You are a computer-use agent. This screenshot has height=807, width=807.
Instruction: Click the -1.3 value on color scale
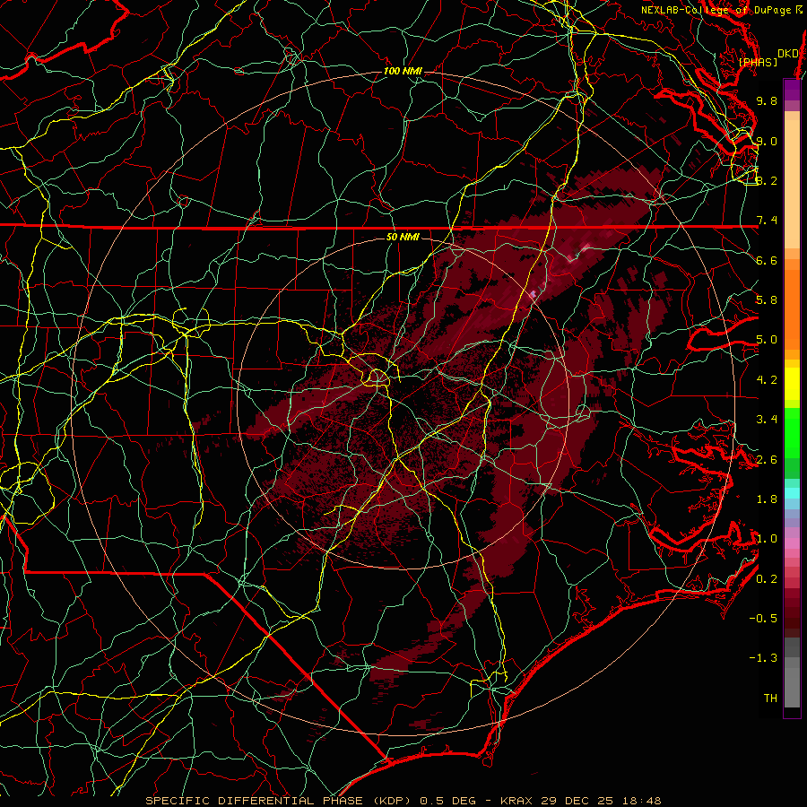tap(763, 658)
